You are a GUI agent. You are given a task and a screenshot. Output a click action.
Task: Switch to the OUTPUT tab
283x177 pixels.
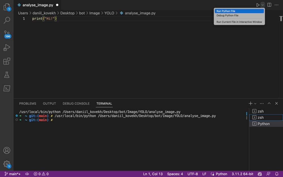pos(49,103)
